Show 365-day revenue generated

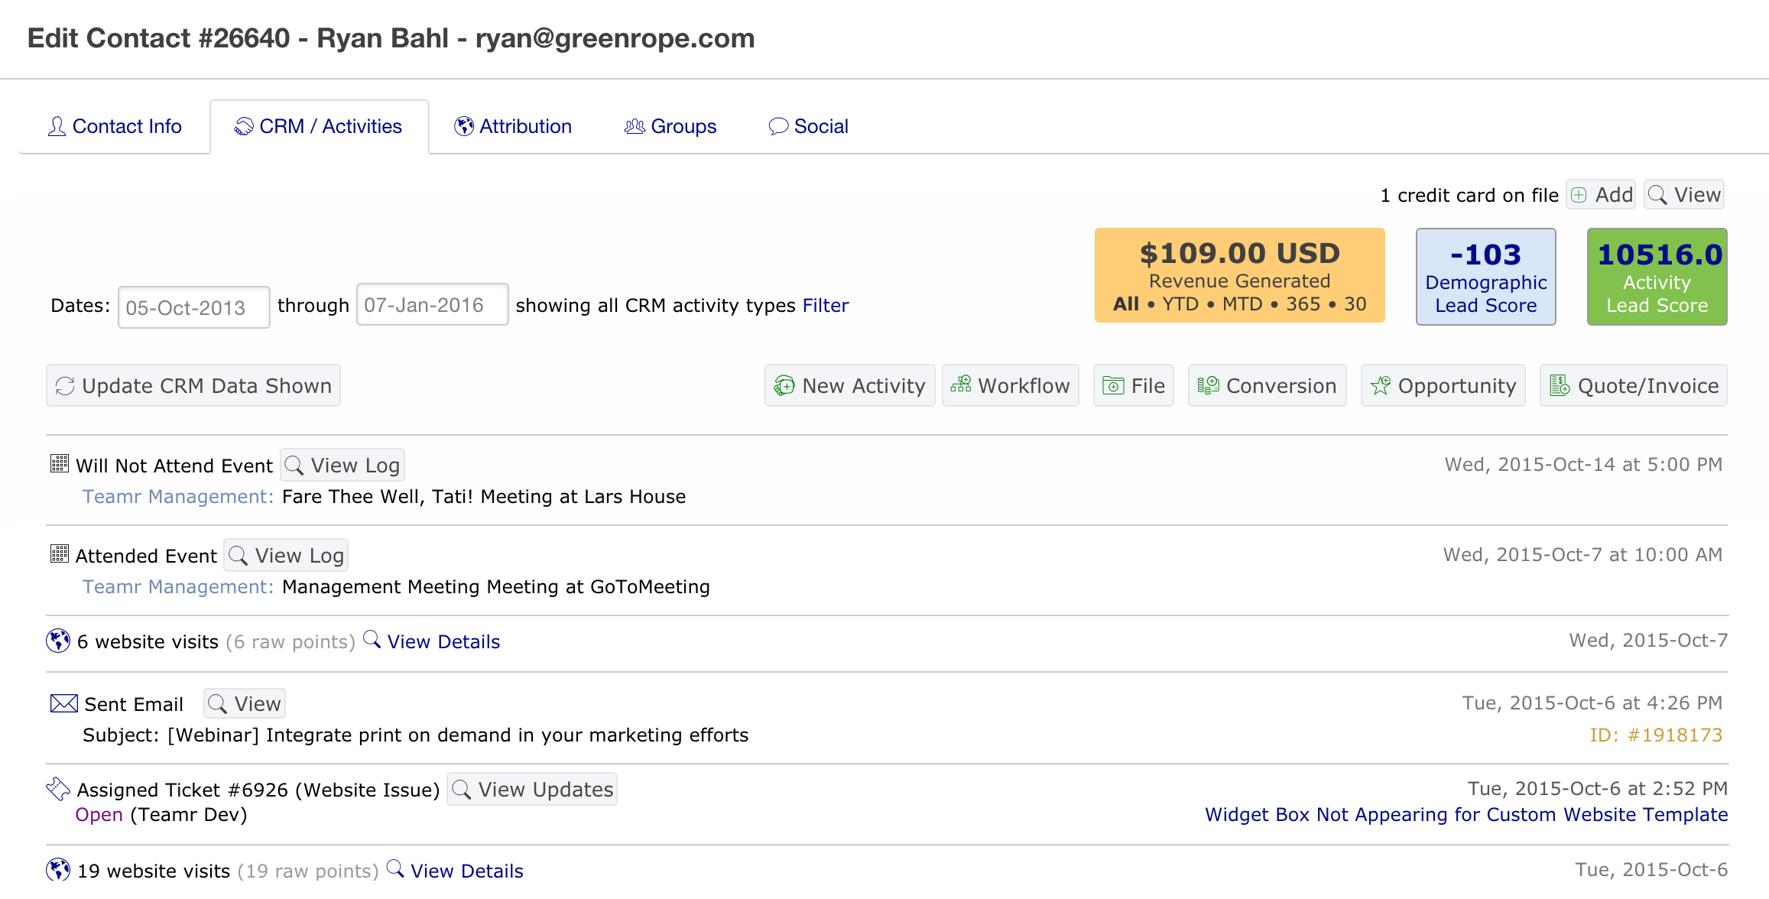[x=1303, y=304]
